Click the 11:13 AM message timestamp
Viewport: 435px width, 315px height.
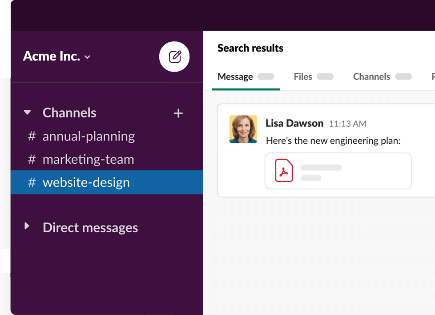(x=347, y=124)
